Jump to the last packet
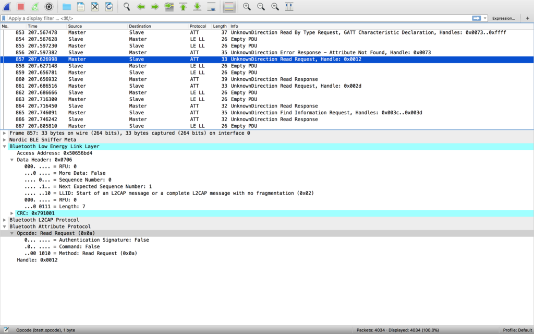 (197, 6)
